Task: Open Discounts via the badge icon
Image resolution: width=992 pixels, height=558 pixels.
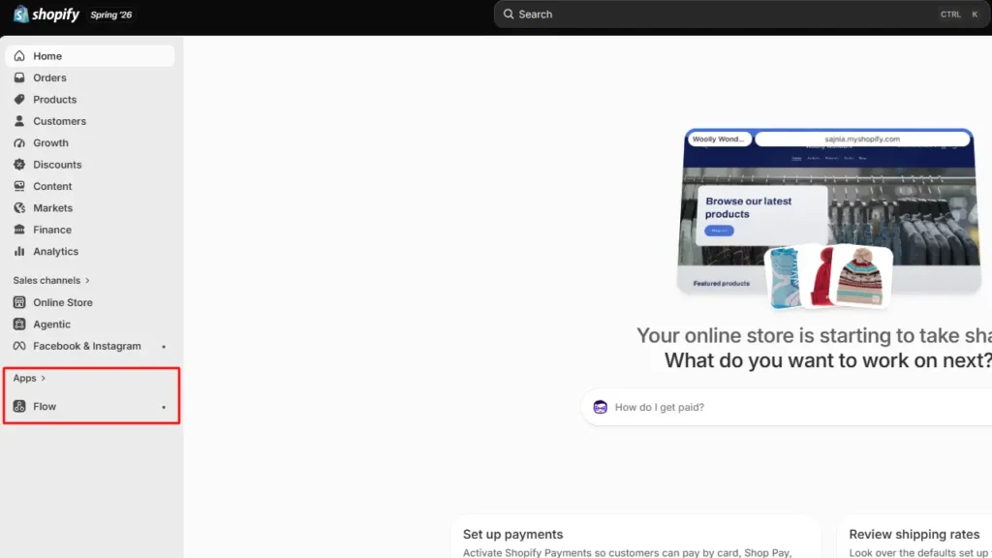Action: click(19, 165)
